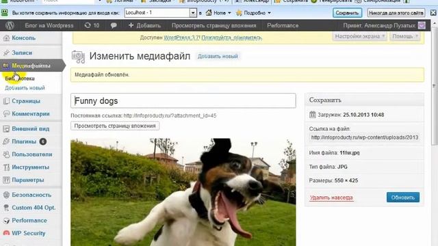
Task: Open the Библиотека submenu item
Action: [20, 79]
